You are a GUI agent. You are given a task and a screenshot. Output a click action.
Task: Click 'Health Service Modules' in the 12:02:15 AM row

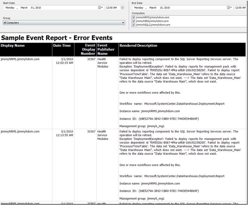coord(103,63)
